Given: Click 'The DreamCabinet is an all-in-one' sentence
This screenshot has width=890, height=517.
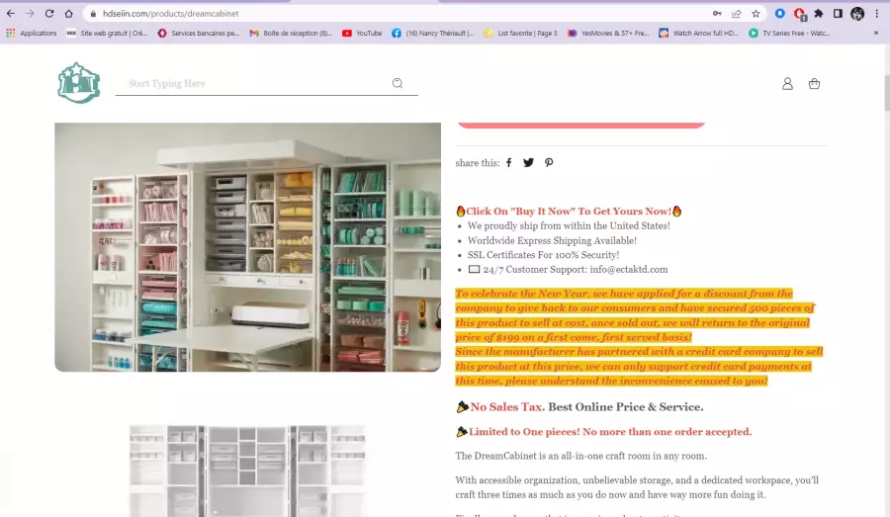Looking at the screenshot, I should (580, 456).
